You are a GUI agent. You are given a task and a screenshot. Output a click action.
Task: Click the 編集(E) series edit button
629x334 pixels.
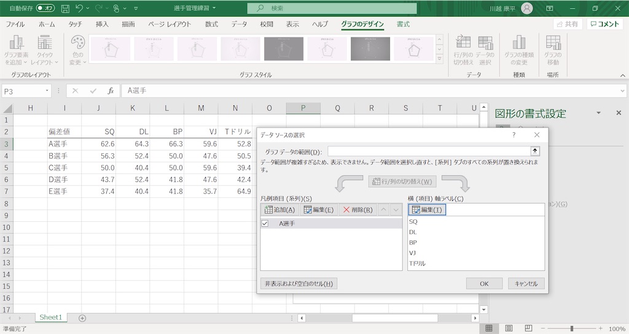pyautogui.click(x=319, y=210)
